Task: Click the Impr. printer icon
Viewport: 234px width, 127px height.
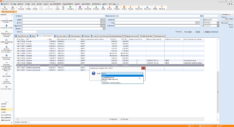Action: (63, 8)
